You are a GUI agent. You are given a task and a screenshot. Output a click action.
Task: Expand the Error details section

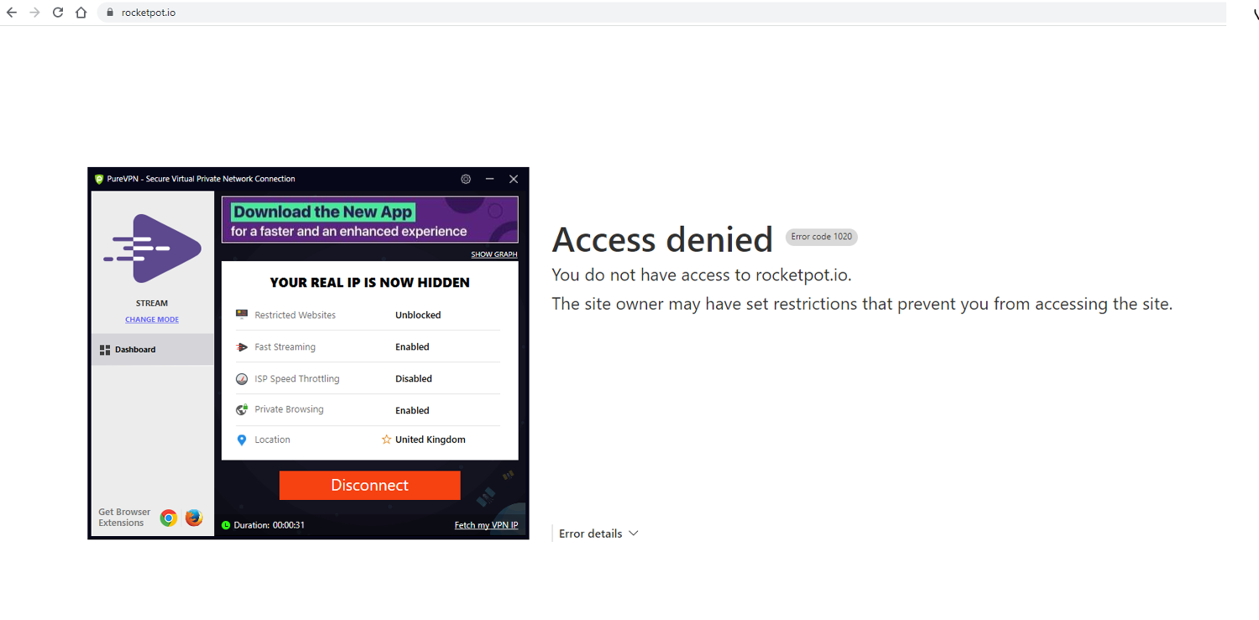pos(598,534)
